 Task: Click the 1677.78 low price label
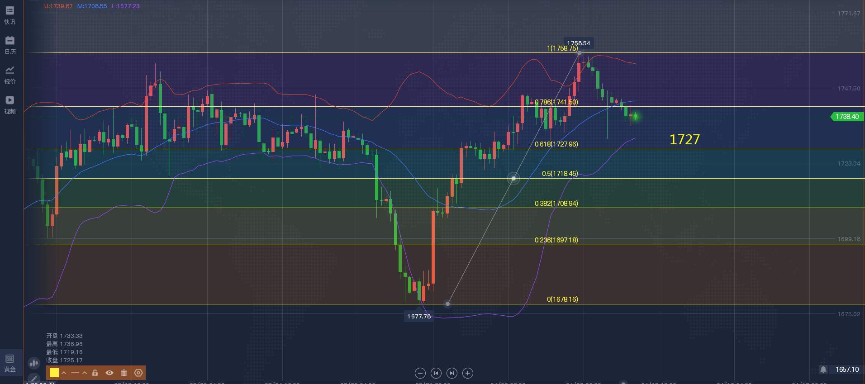(419, 317)
